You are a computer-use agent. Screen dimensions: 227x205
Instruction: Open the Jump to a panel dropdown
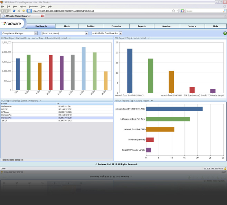click(x=65, y=33)
